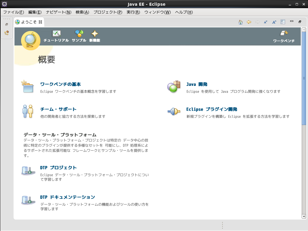Click the database icon beside DTP プロジェクト

tap(28, 170)
